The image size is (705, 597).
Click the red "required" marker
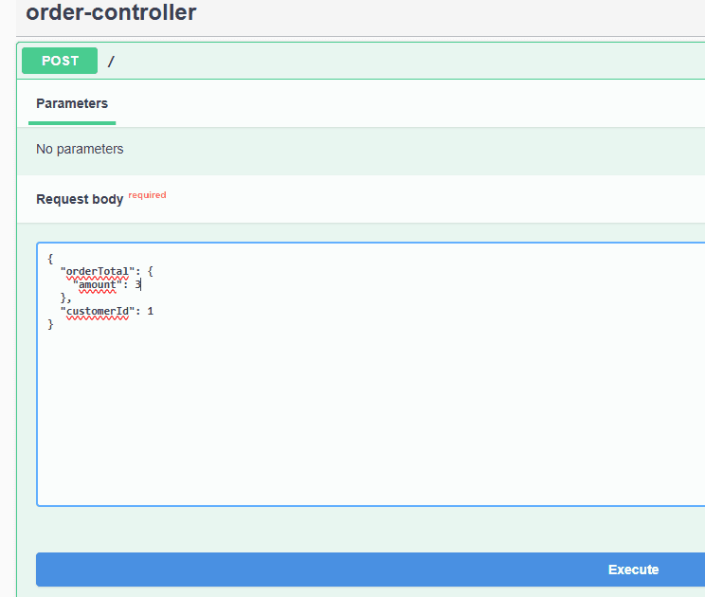point(147,195)
